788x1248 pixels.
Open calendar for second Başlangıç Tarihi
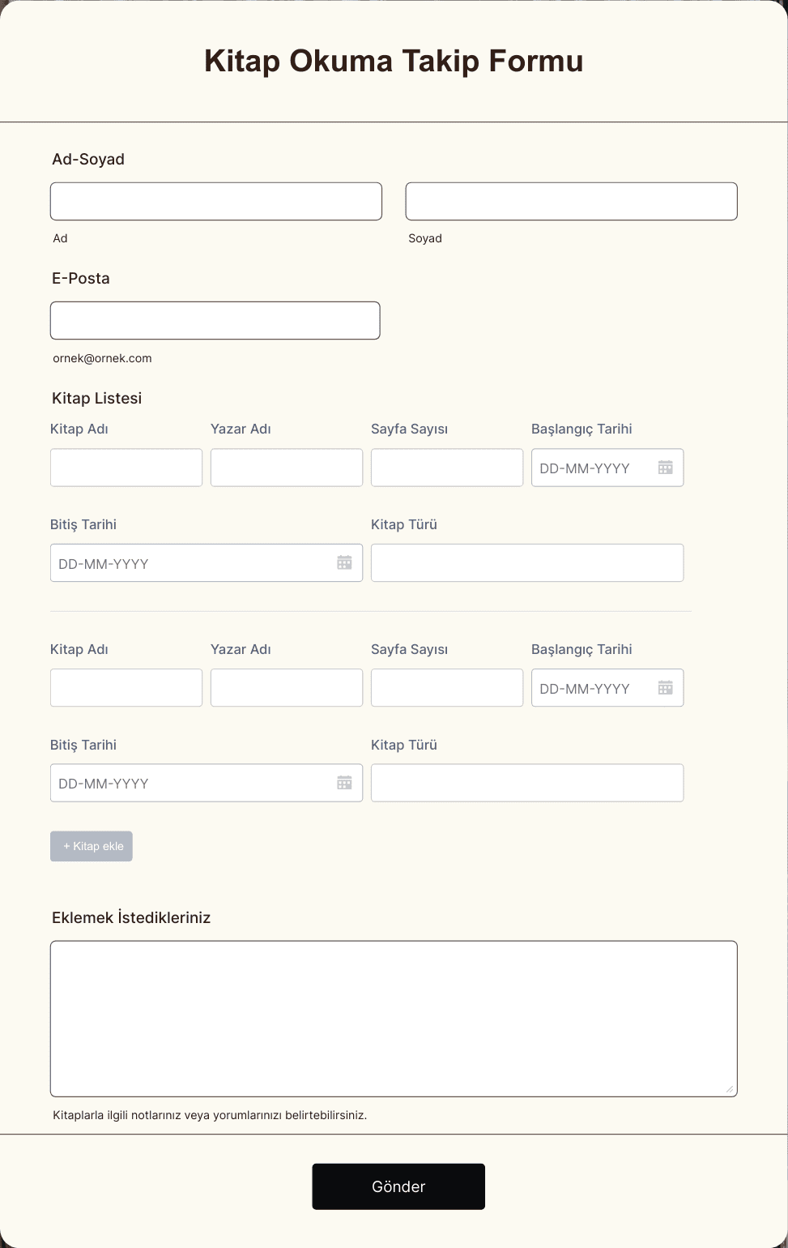[665, 688]
